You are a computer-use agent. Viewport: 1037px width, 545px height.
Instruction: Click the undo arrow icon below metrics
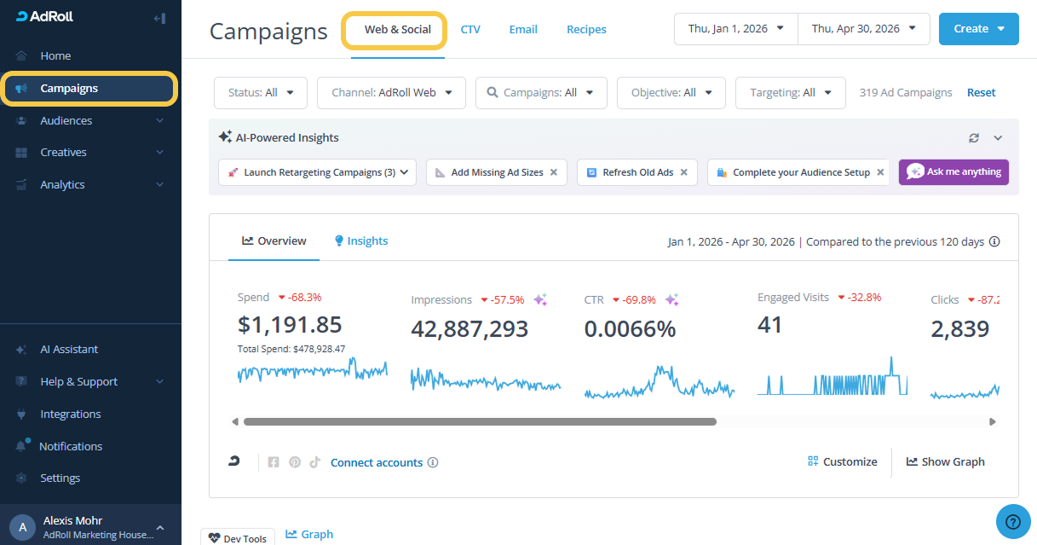click(x=234, y=461)
